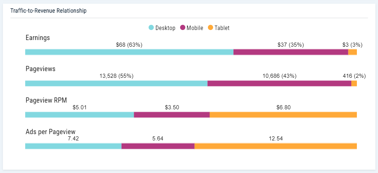Click the teal Desktop legend dot
The width and height of the screenshot is (378, 173).
tap(151, 28)
